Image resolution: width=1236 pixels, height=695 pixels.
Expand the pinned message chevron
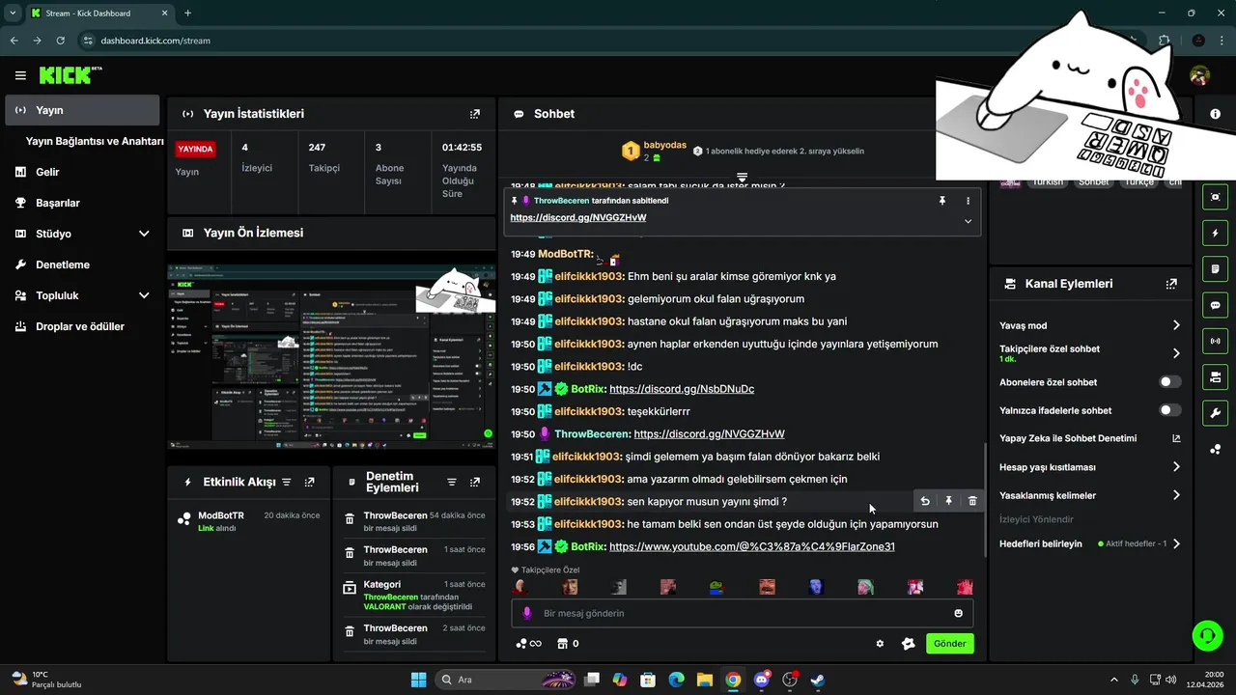pos(968,221)
